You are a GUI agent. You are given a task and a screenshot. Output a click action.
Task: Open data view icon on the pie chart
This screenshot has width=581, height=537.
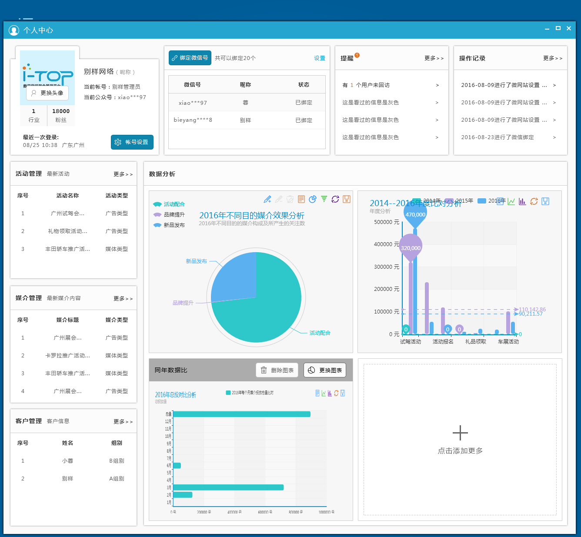coord(301,199)
